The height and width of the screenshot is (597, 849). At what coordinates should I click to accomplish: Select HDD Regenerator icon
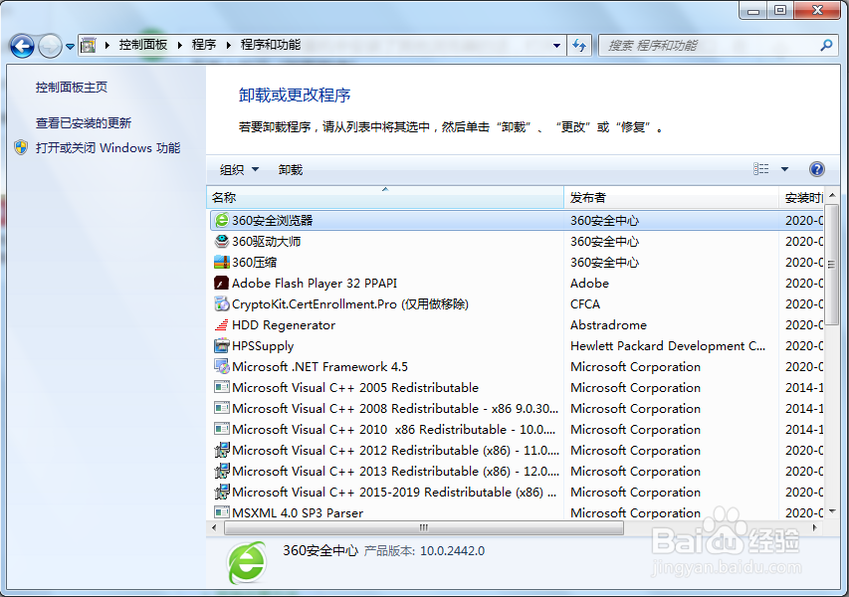(221, 324)
